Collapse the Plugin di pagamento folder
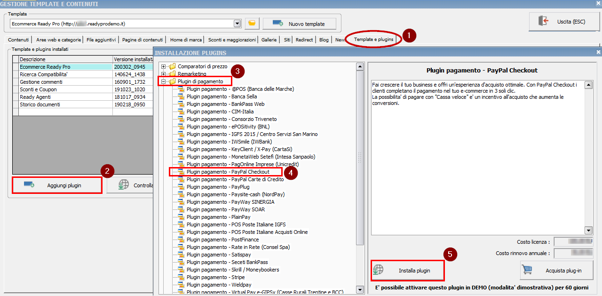The width and height of the screenshot is (602, 296). pyautogui.click(x=164, y=81)
